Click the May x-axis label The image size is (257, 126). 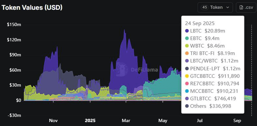[x=163, y=121]
